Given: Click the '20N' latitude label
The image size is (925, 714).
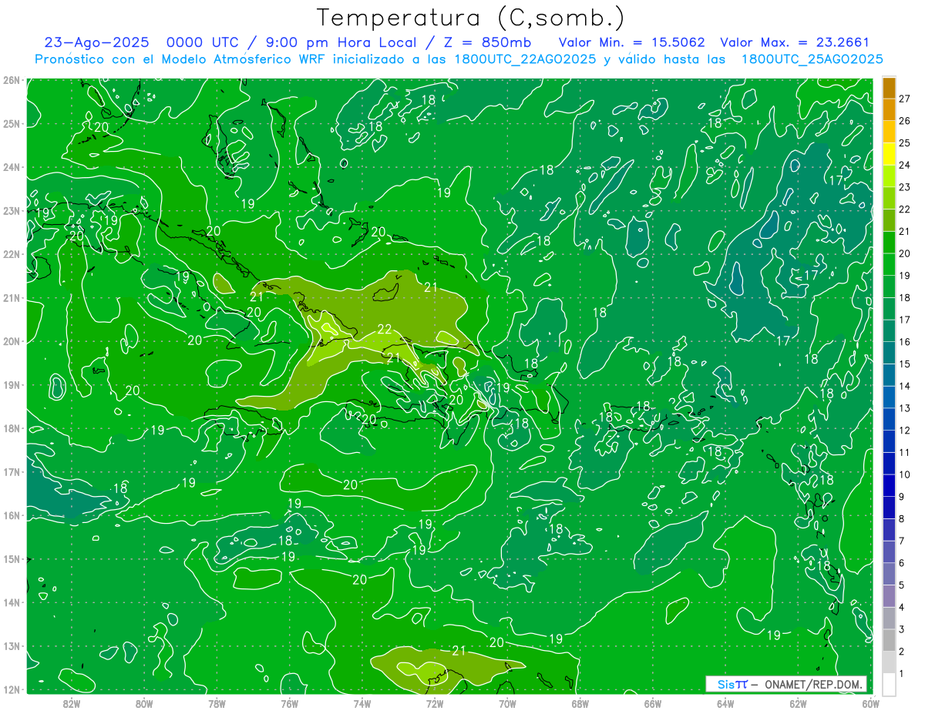Looking at the screenshot, I should tap(11, 341).
